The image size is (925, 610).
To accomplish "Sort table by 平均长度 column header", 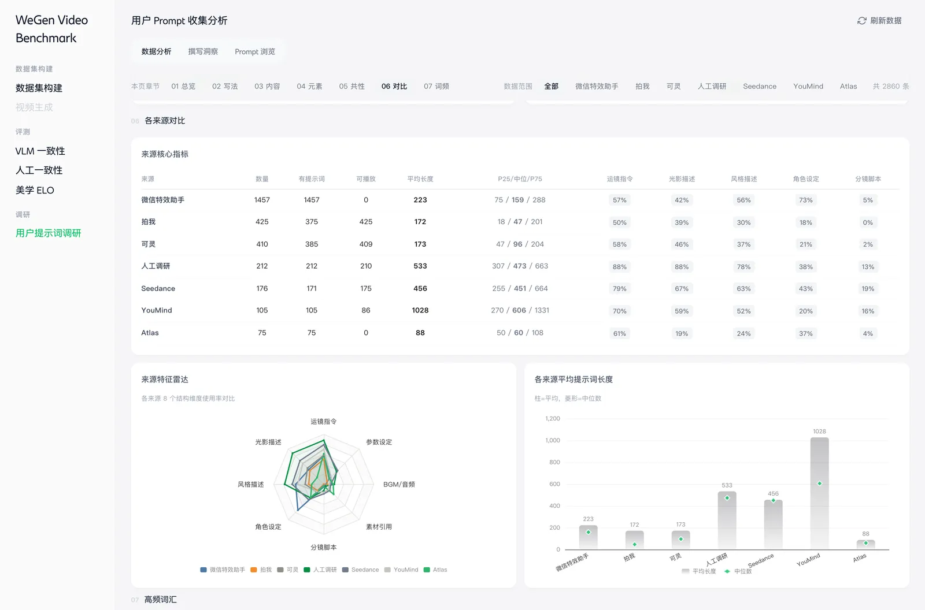I will point(420,179).
